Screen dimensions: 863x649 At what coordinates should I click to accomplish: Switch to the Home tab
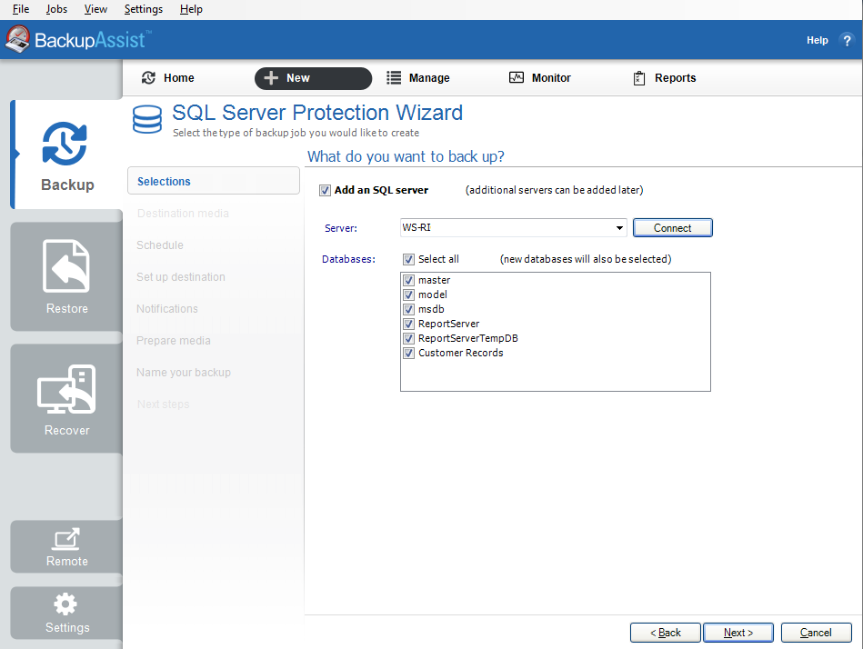click(x=168, y=78)
